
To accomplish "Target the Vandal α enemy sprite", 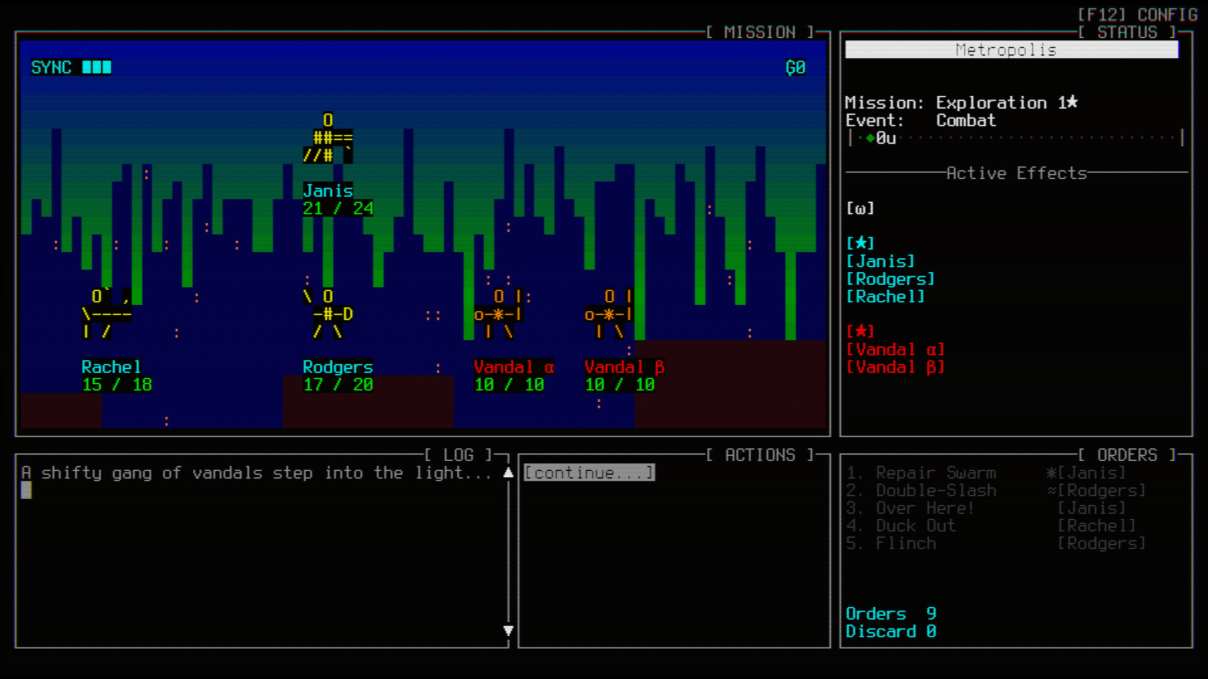I will pyautogui.click(x=497, y=314).
